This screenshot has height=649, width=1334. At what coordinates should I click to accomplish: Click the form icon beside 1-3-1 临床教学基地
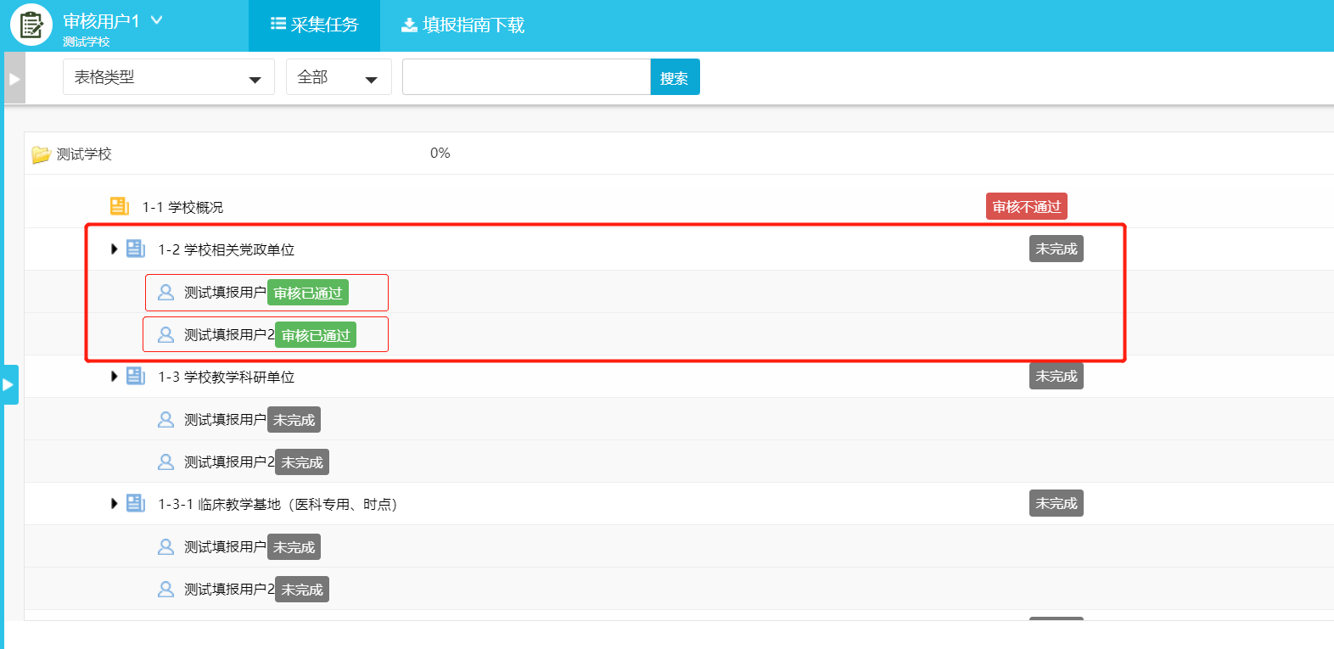coord(136,503)
